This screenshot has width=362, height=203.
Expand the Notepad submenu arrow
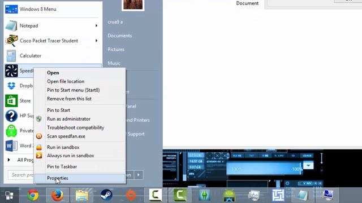tap(96, 25)
